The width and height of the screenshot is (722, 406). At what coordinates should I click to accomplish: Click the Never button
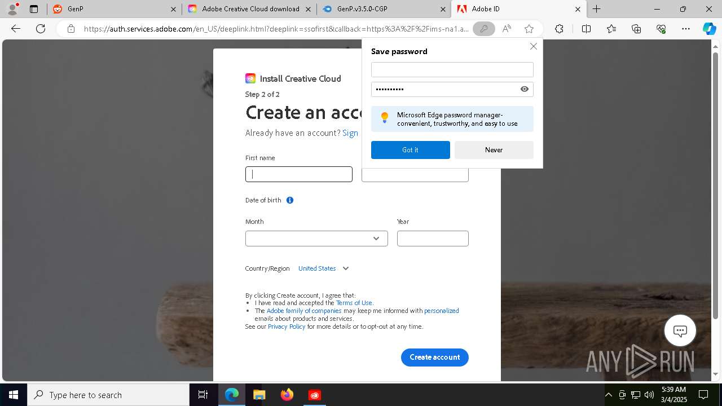click(x=494, y=150)
